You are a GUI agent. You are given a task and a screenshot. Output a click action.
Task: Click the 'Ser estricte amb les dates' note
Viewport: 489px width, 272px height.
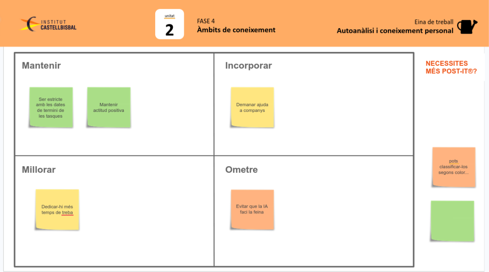pyautogui.click(x=51, y=108)
